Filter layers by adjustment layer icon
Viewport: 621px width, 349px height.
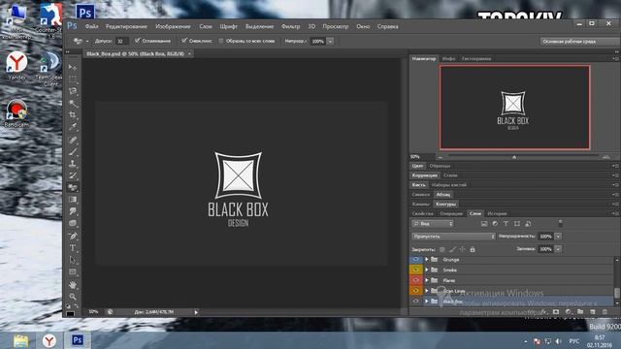[495, 224]
